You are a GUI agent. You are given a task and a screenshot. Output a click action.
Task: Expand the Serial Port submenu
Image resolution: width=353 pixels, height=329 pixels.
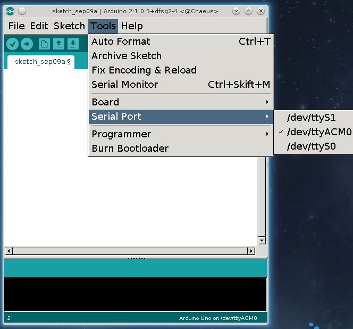pos(181,117)
